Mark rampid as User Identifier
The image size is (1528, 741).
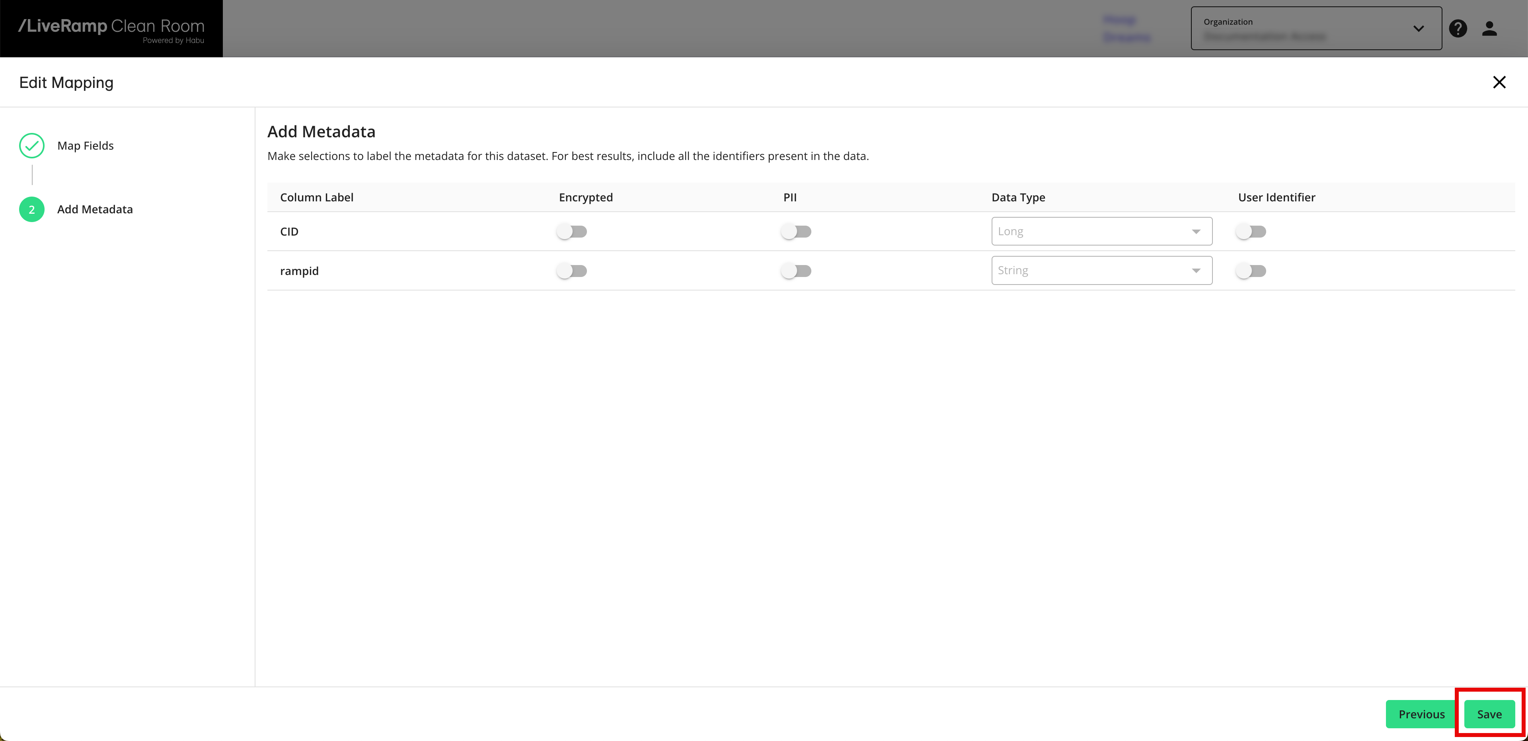pyautogui.click(x=1251, y=271)
